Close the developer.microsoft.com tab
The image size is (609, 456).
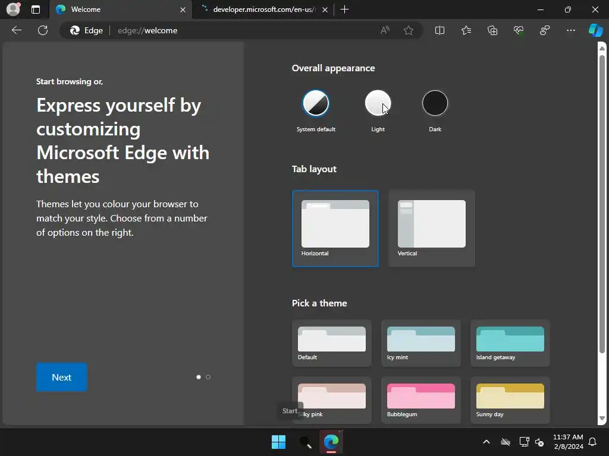point(325,9)
